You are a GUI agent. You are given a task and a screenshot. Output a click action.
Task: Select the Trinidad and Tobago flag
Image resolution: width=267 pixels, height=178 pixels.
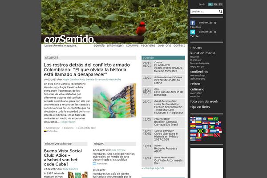pos(217,135)
